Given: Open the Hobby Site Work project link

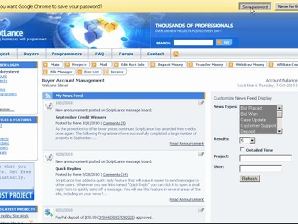Looking at the screenshot, I should point(15,216).
